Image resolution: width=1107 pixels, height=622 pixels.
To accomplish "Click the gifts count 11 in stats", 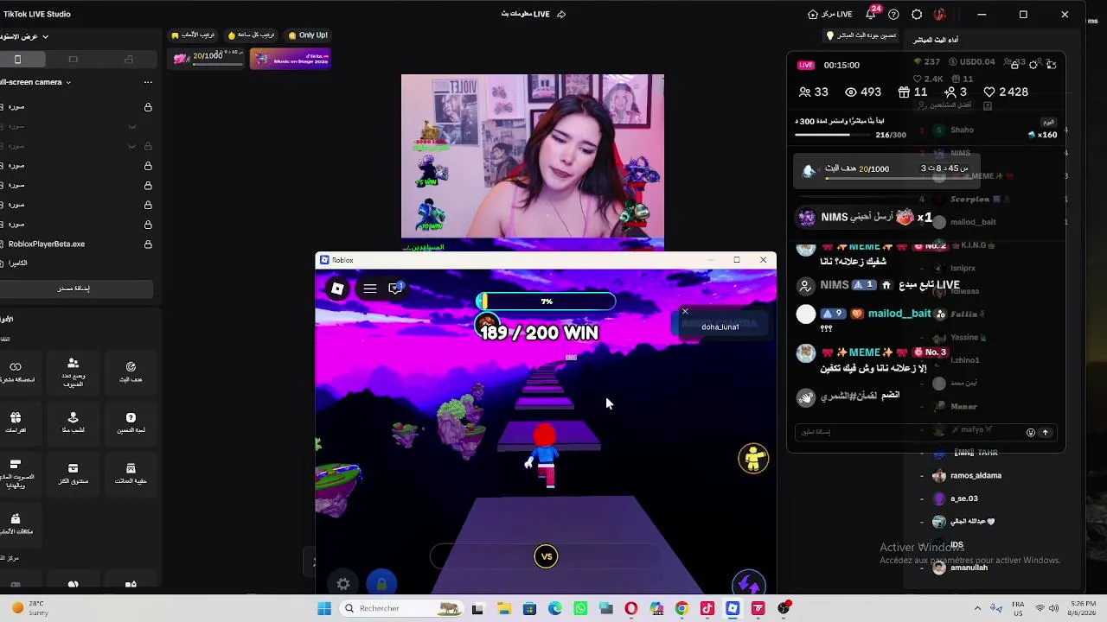I will (912, 92).
